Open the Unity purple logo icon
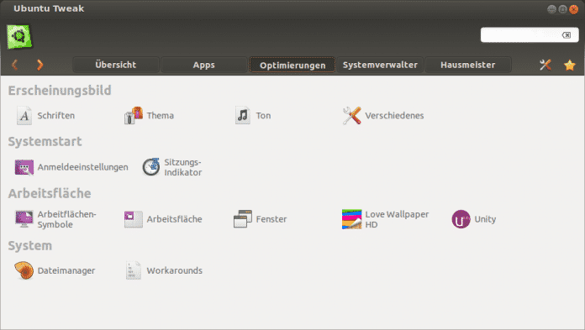The width and height of the screenshot is (585, 330). coord(461,219)
